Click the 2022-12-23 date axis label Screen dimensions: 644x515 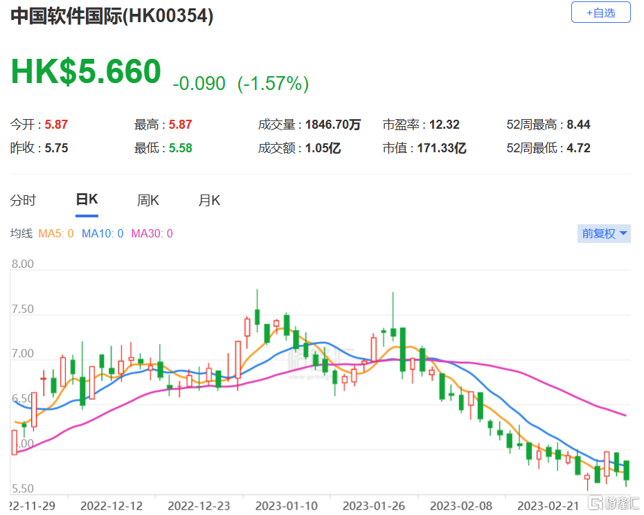click(199, 506)
